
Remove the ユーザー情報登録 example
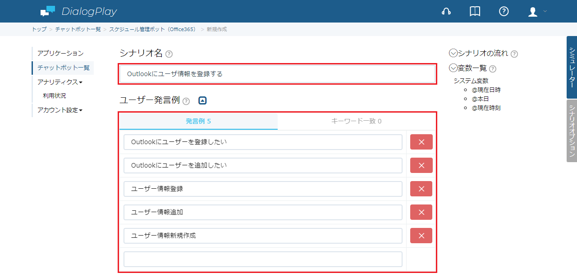(421, 189)
